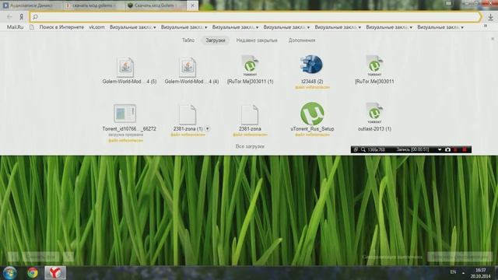Open the outlast-2013 (1) torrent icon
Viewport: 498px width, 280px height.
[x=374, y=114]
